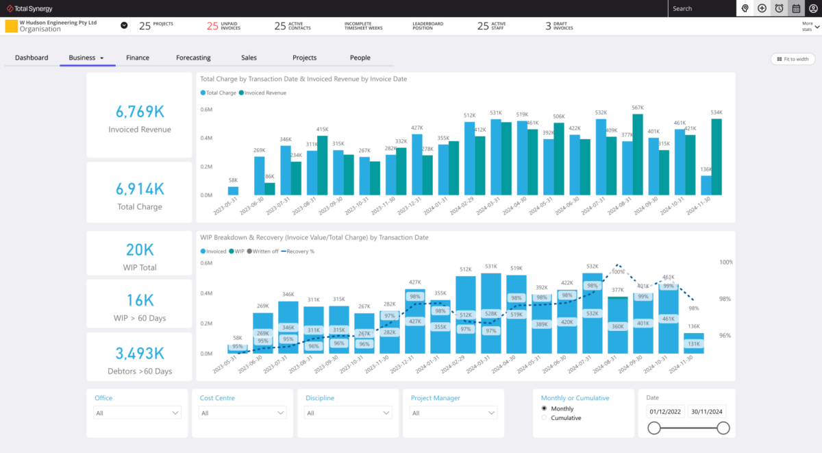Expand the organisation selector chevron
822x453 pixels.
click(x=123, y=25)
